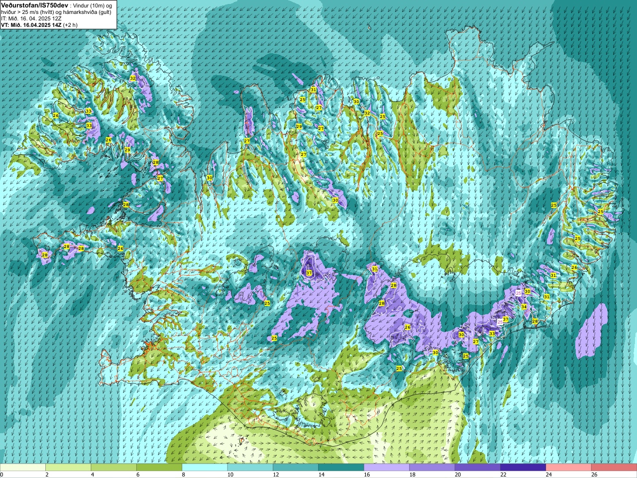Pick the 4–6 m/s green legend swatch
Viewport: 637px width, 478px height.
(x=113, y=468)
